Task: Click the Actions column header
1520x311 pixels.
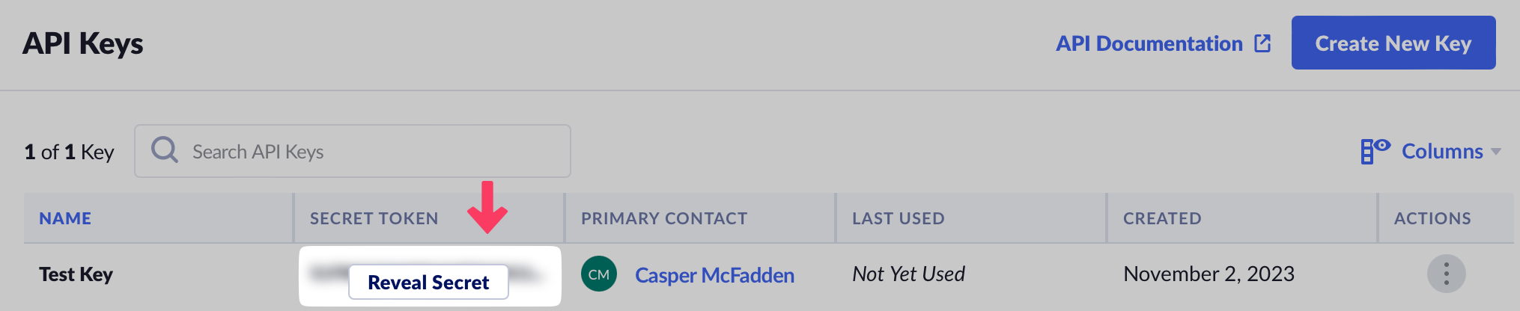Action: pos(1432,218)
